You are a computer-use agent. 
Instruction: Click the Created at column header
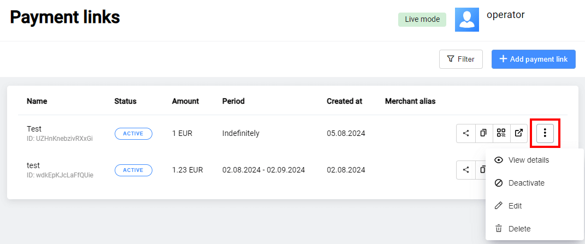[x=344, y=101]
